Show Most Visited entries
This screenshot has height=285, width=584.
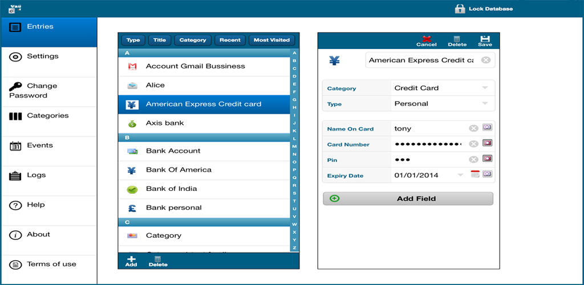pos(271,40)
